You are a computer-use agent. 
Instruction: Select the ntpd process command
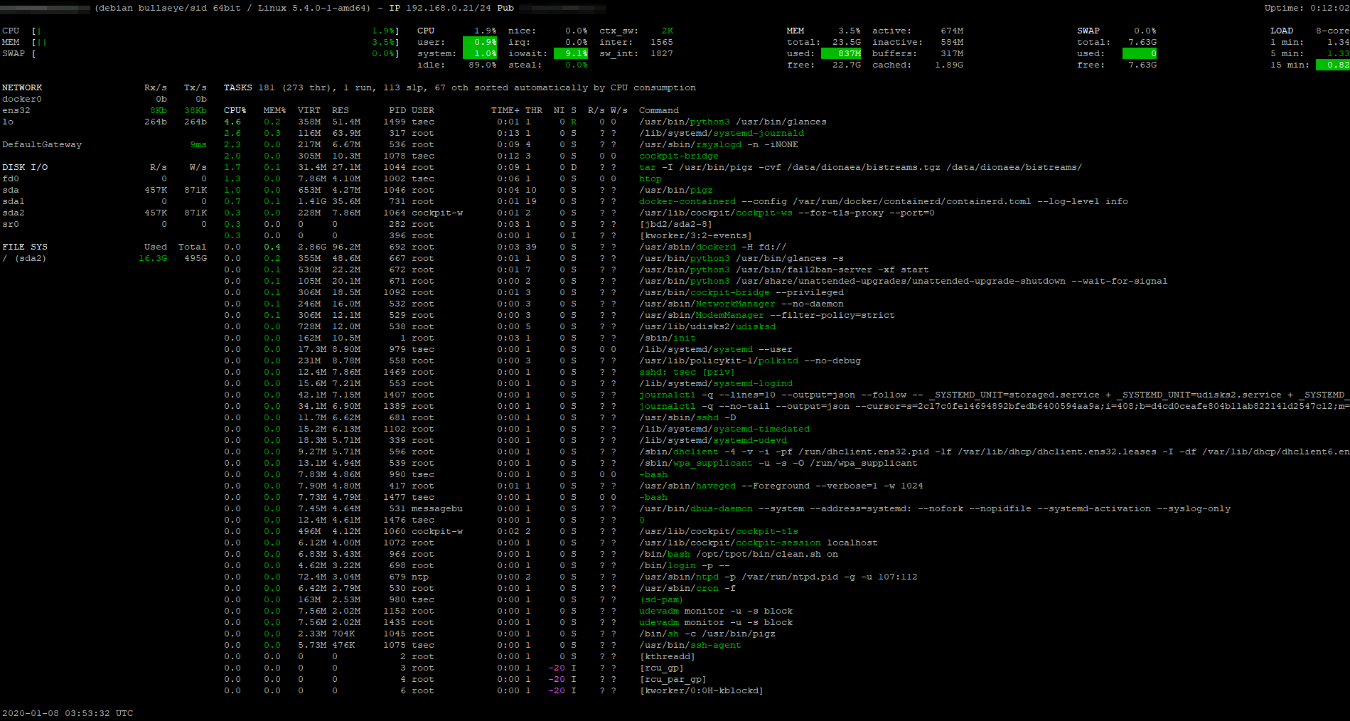tap(778, 577)
